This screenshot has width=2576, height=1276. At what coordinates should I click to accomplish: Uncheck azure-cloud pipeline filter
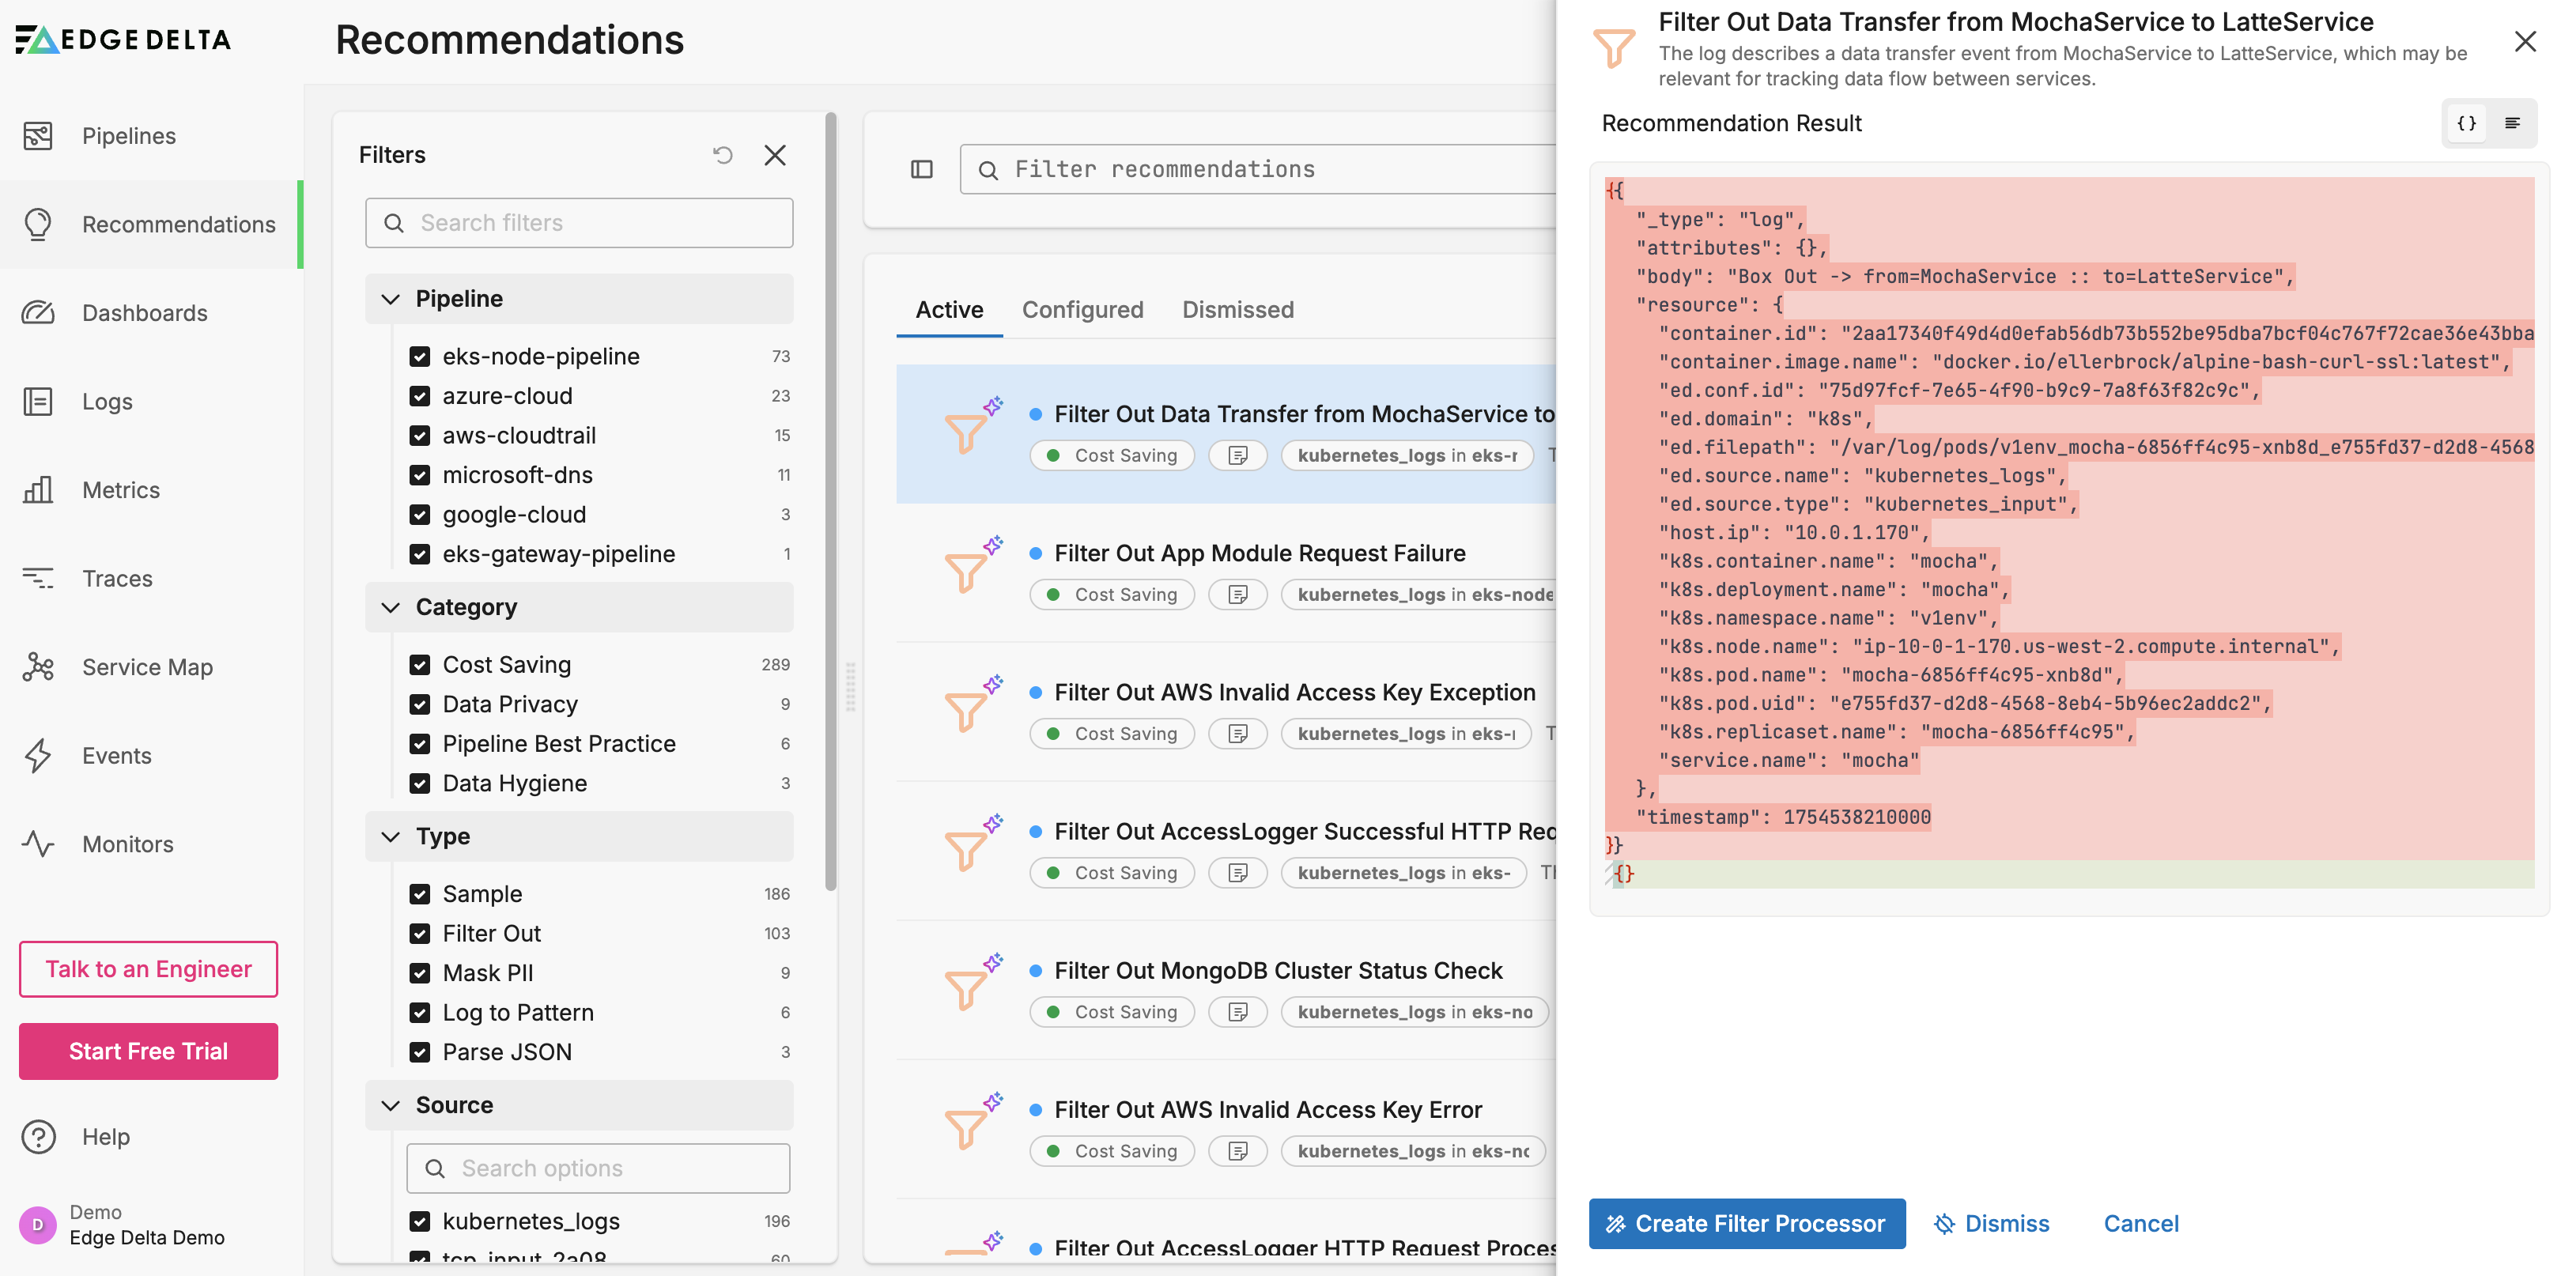[420, 396]
